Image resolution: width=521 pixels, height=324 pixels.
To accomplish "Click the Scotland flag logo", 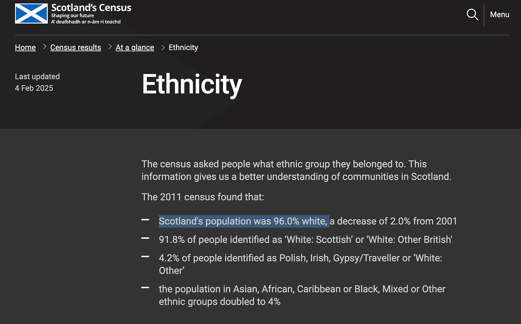I will pyautogui.click(x=31, y=14).
